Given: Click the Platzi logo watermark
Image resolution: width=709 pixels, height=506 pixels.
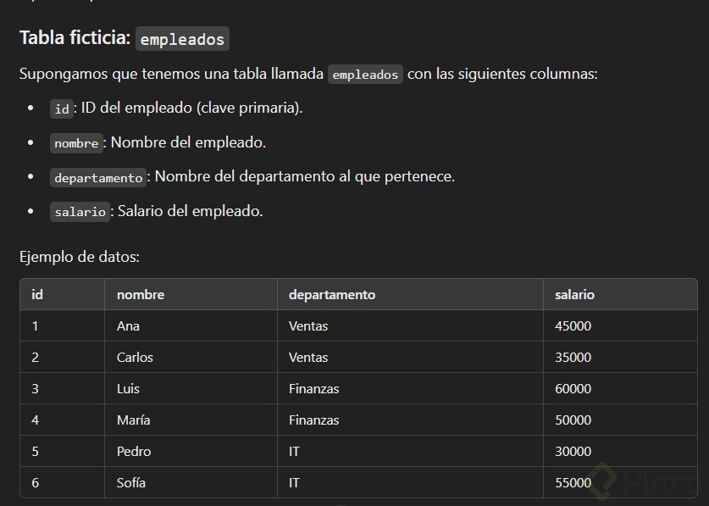Looking at the screenshot, I should pyautogui.click(x=644, y=481).
